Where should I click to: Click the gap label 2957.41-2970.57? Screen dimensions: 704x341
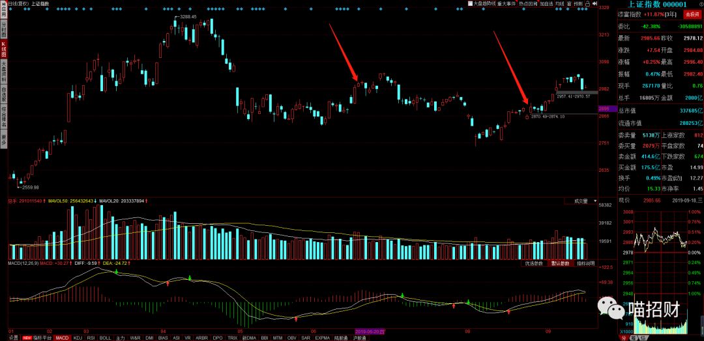click(572, 96)
